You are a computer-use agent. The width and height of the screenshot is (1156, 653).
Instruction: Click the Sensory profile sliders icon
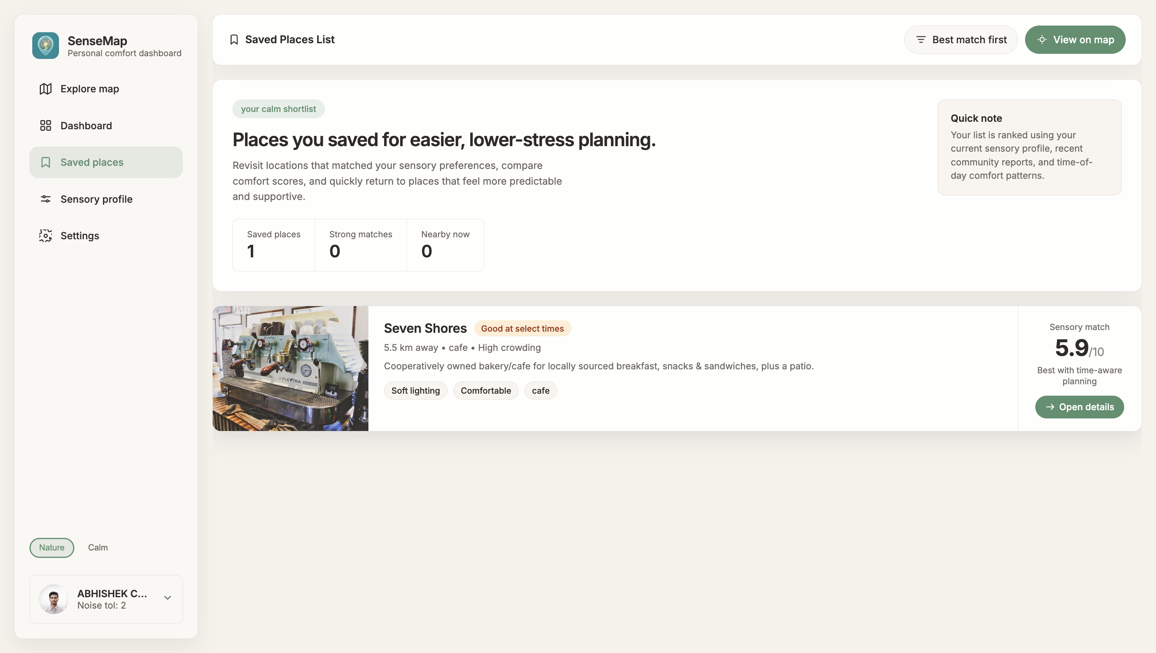coord(45,199)
